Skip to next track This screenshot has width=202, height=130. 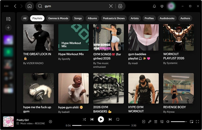[x=110, y=119]
